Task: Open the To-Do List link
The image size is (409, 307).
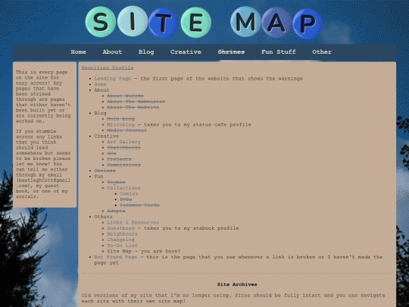Action: 123,246
